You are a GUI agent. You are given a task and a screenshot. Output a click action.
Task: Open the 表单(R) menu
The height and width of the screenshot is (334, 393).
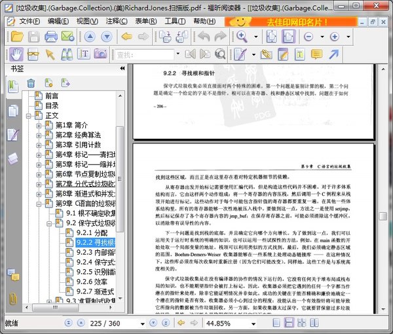tap(146, 22)
